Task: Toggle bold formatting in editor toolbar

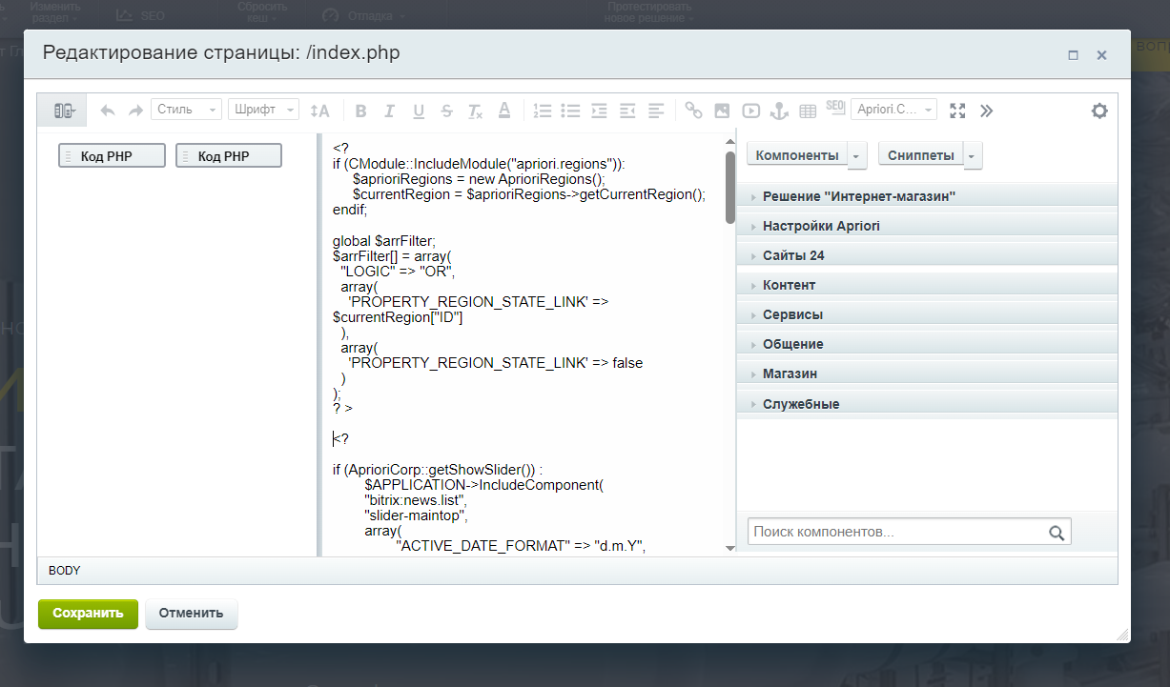Action: [360, 111]
